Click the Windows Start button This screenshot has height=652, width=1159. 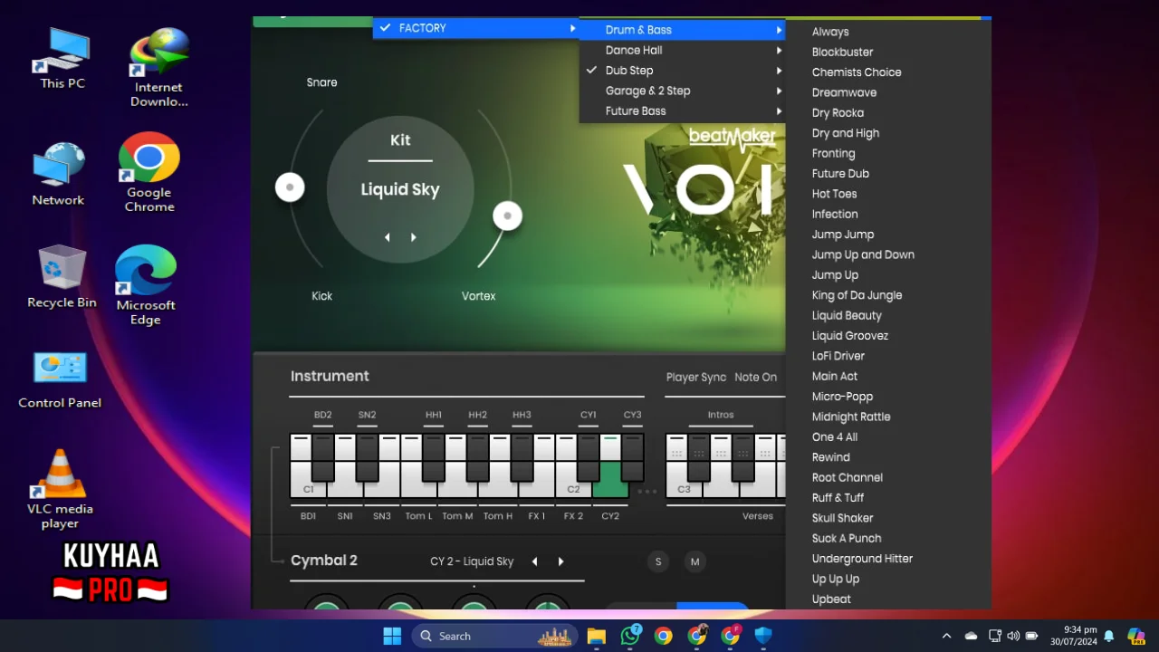click(x=392, y=636)
